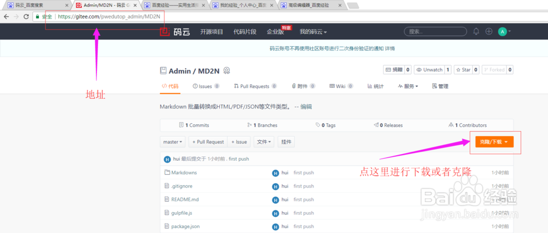This screenshot has width=548, height=233.
Task: Click the repository badge icon beside MD2N
Action: click(226, 70)
